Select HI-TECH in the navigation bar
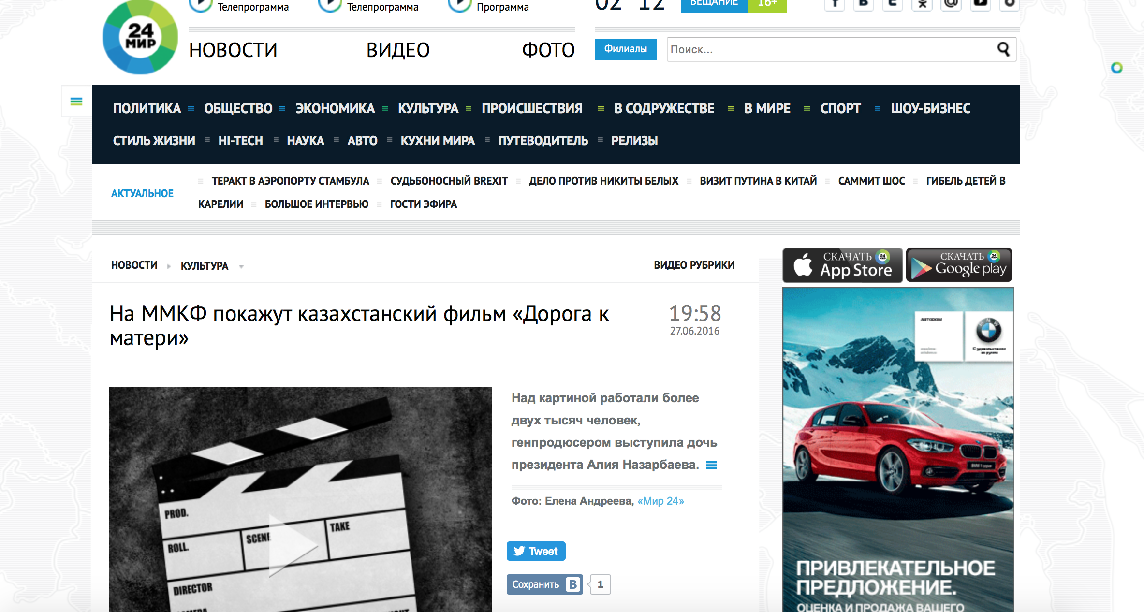The height and width of the screenshot is (612, 1144). (x=240, y=141)
